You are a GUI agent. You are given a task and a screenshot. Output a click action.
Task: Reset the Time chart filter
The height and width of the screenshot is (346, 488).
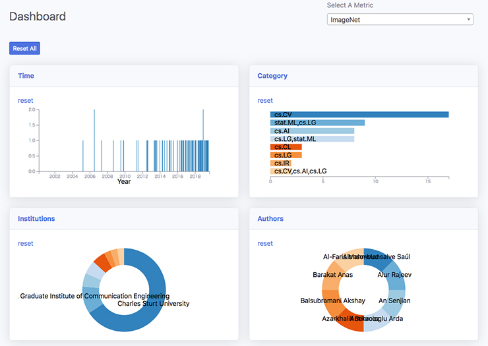(25, 101)
